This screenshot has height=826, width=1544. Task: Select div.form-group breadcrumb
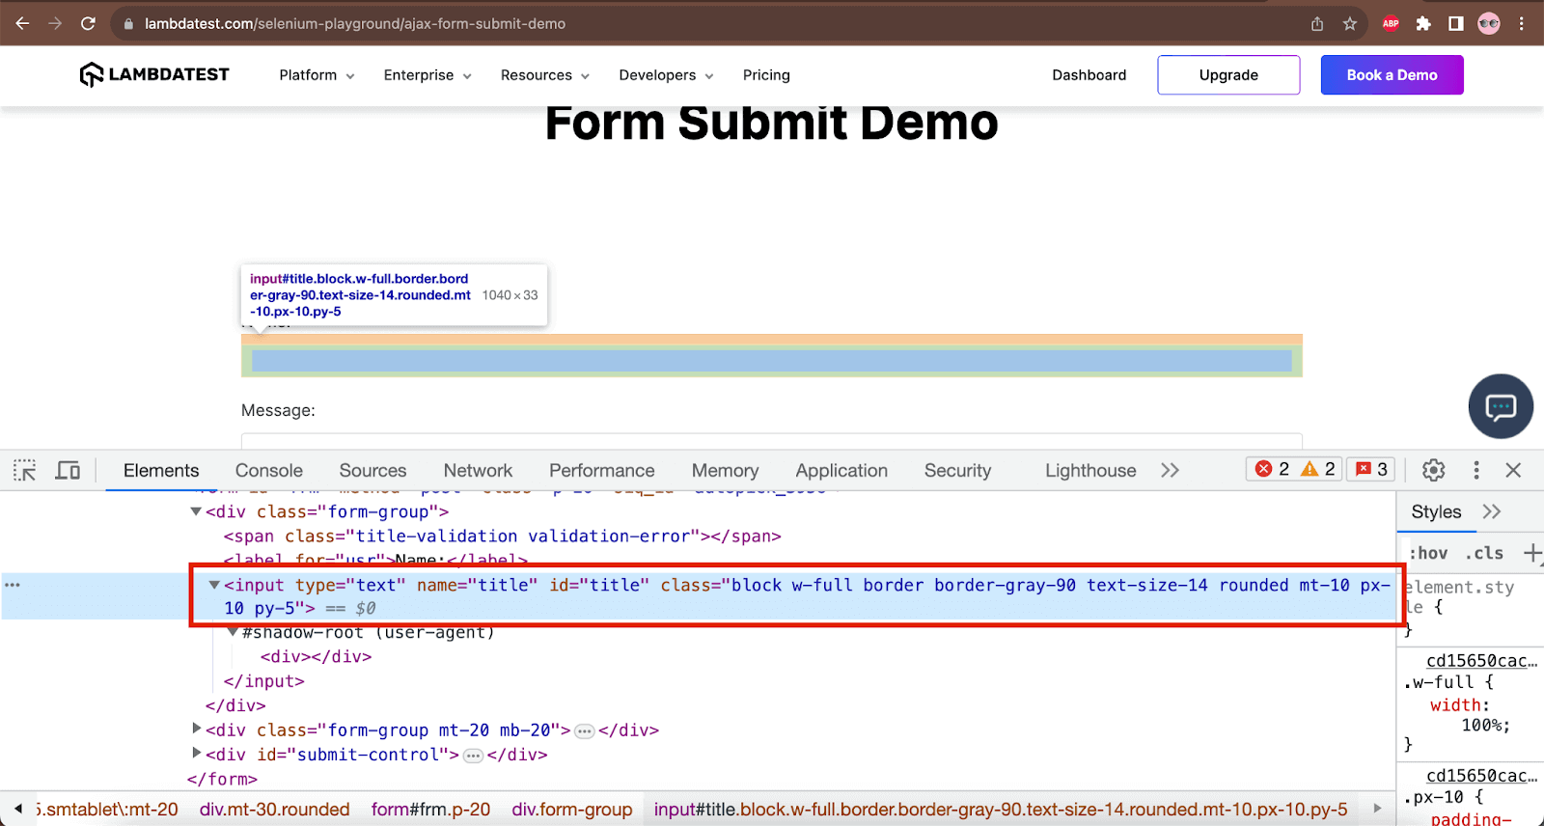[x=572, y=810]
